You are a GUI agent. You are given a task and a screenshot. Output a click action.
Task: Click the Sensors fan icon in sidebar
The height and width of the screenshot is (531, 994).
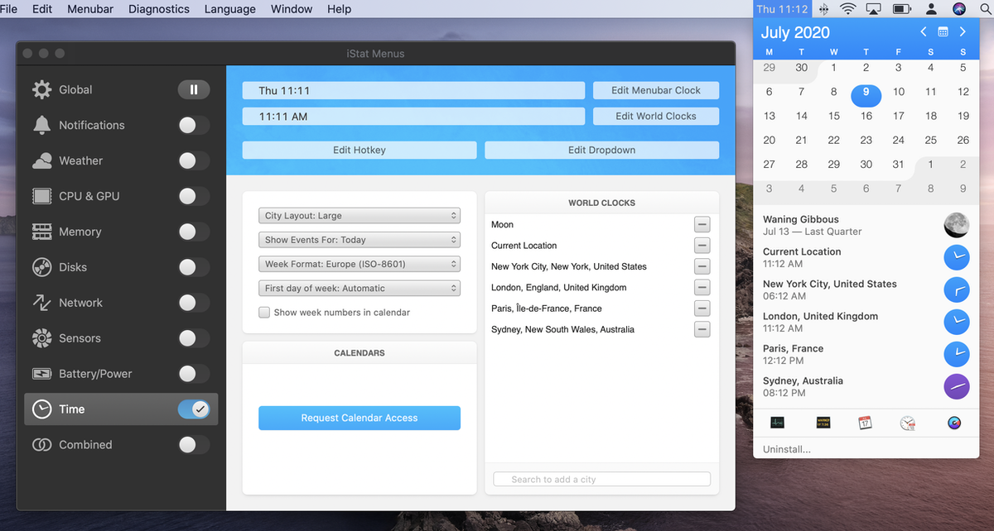(41, 338)
